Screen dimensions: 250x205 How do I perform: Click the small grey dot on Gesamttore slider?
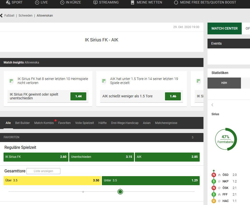(83, 192)
